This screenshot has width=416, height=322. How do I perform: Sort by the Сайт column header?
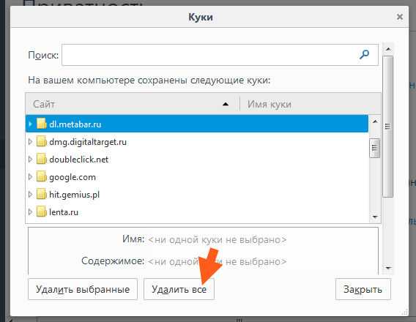(x=133, y=104)
